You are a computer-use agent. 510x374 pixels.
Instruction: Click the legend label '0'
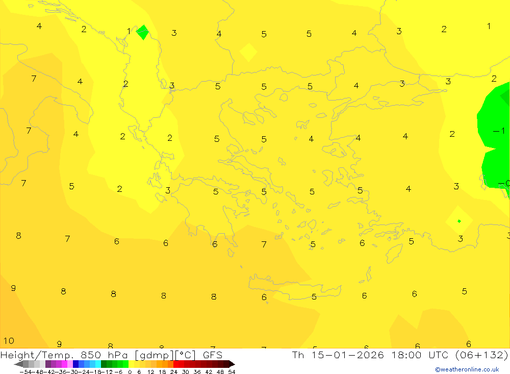(x=130, y=372)
